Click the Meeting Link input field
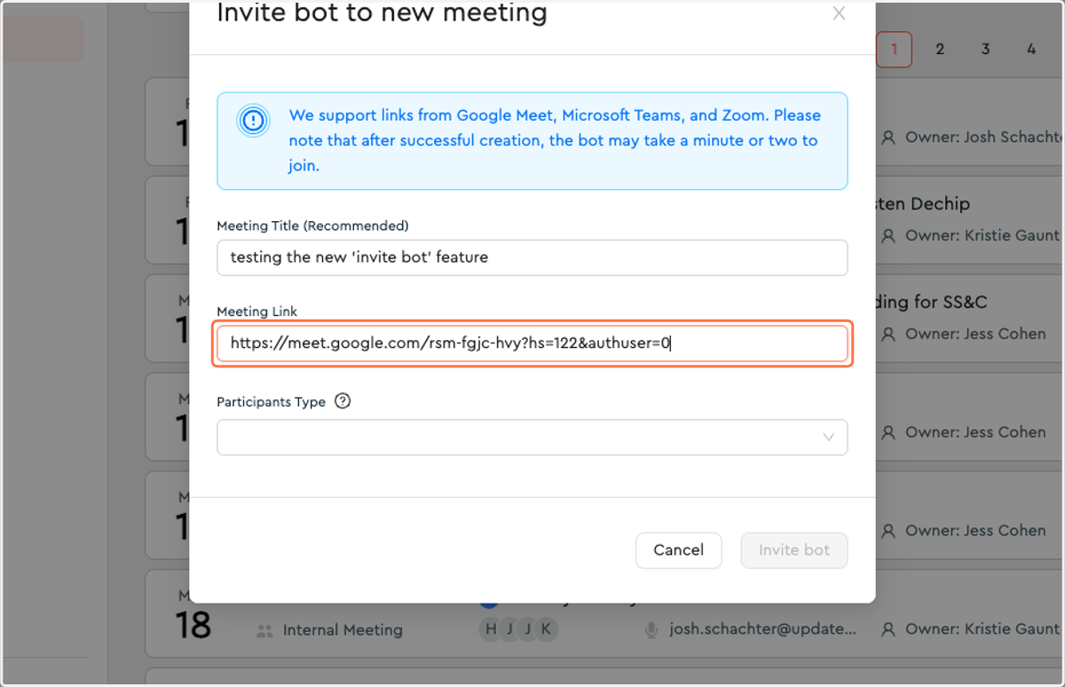1065x687 pixels. coord(532,343)
